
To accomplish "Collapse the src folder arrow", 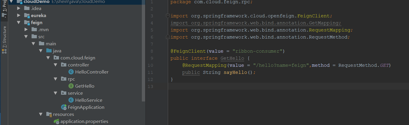I will coord(26,36).
